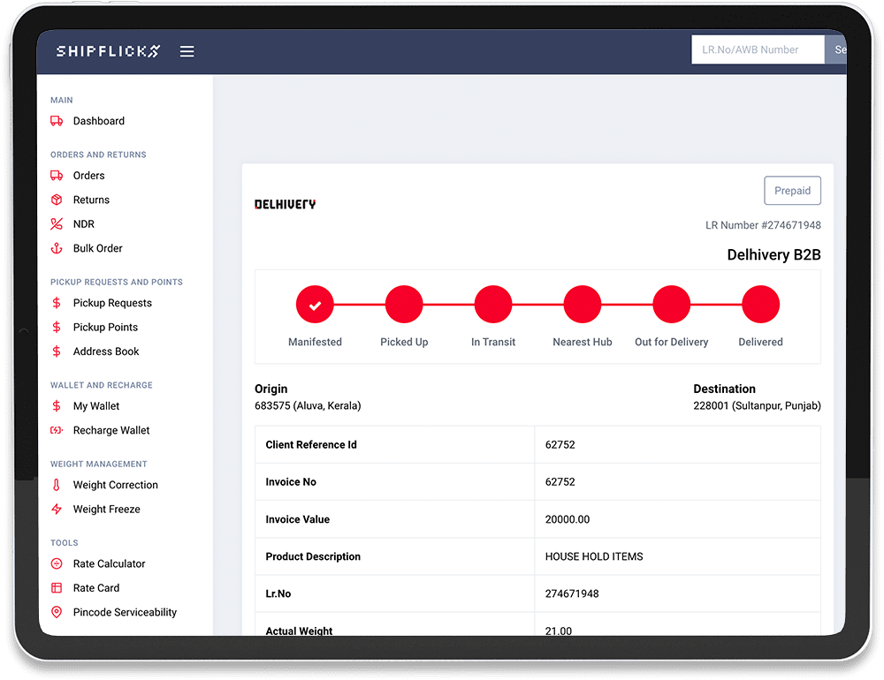Click the Actual Weight label
The image size is (884, 680).
pos(299,631)
